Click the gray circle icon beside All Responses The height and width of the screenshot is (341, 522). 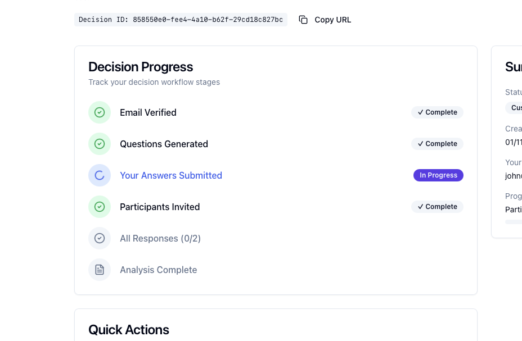pos(100,238)
